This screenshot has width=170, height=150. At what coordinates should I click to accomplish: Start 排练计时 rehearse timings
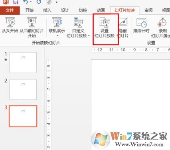point(141,25)
